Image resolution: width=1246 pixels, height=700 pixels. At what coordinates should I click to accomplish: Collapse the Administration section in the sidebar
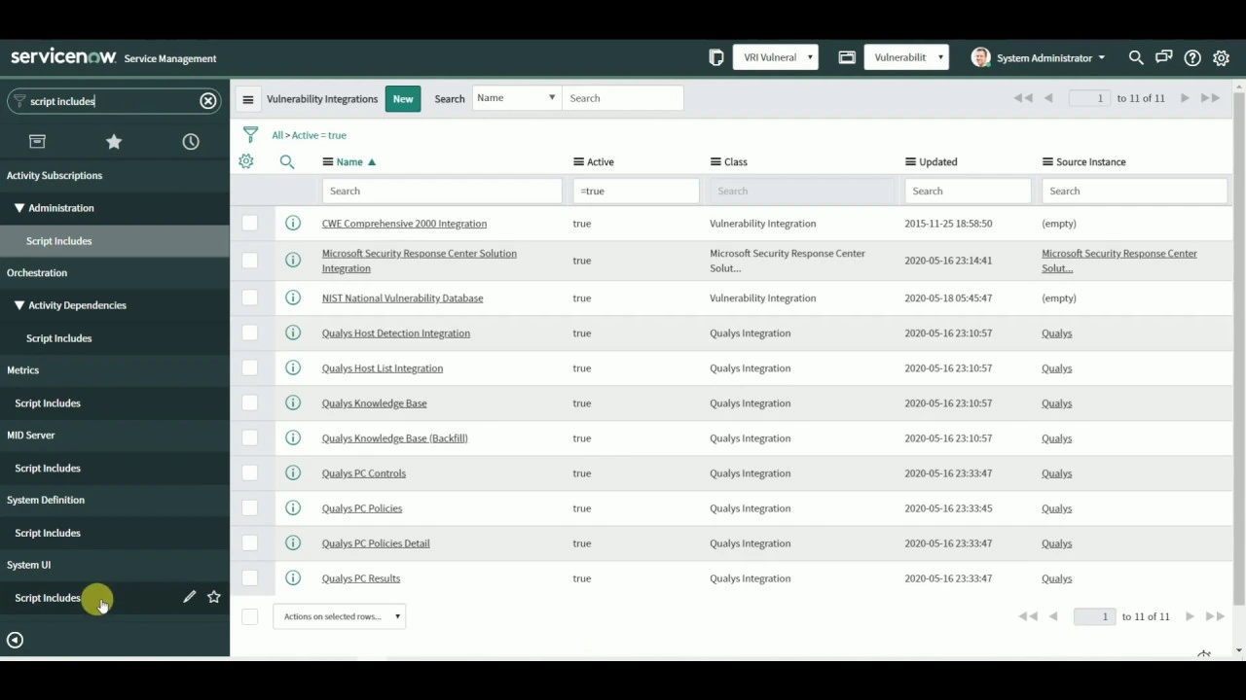(18, 207)
